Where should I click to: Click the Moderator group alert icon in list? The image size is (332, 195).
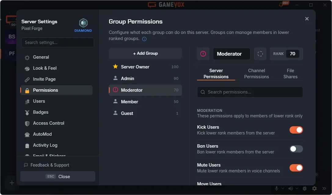[x=115, y=90]
